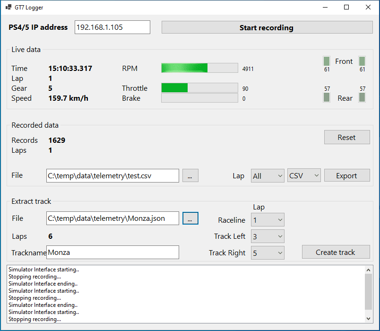The width and height of the screenshot is (380, 331).
Task: Reset the recorded data
Action: coord(347,137)
